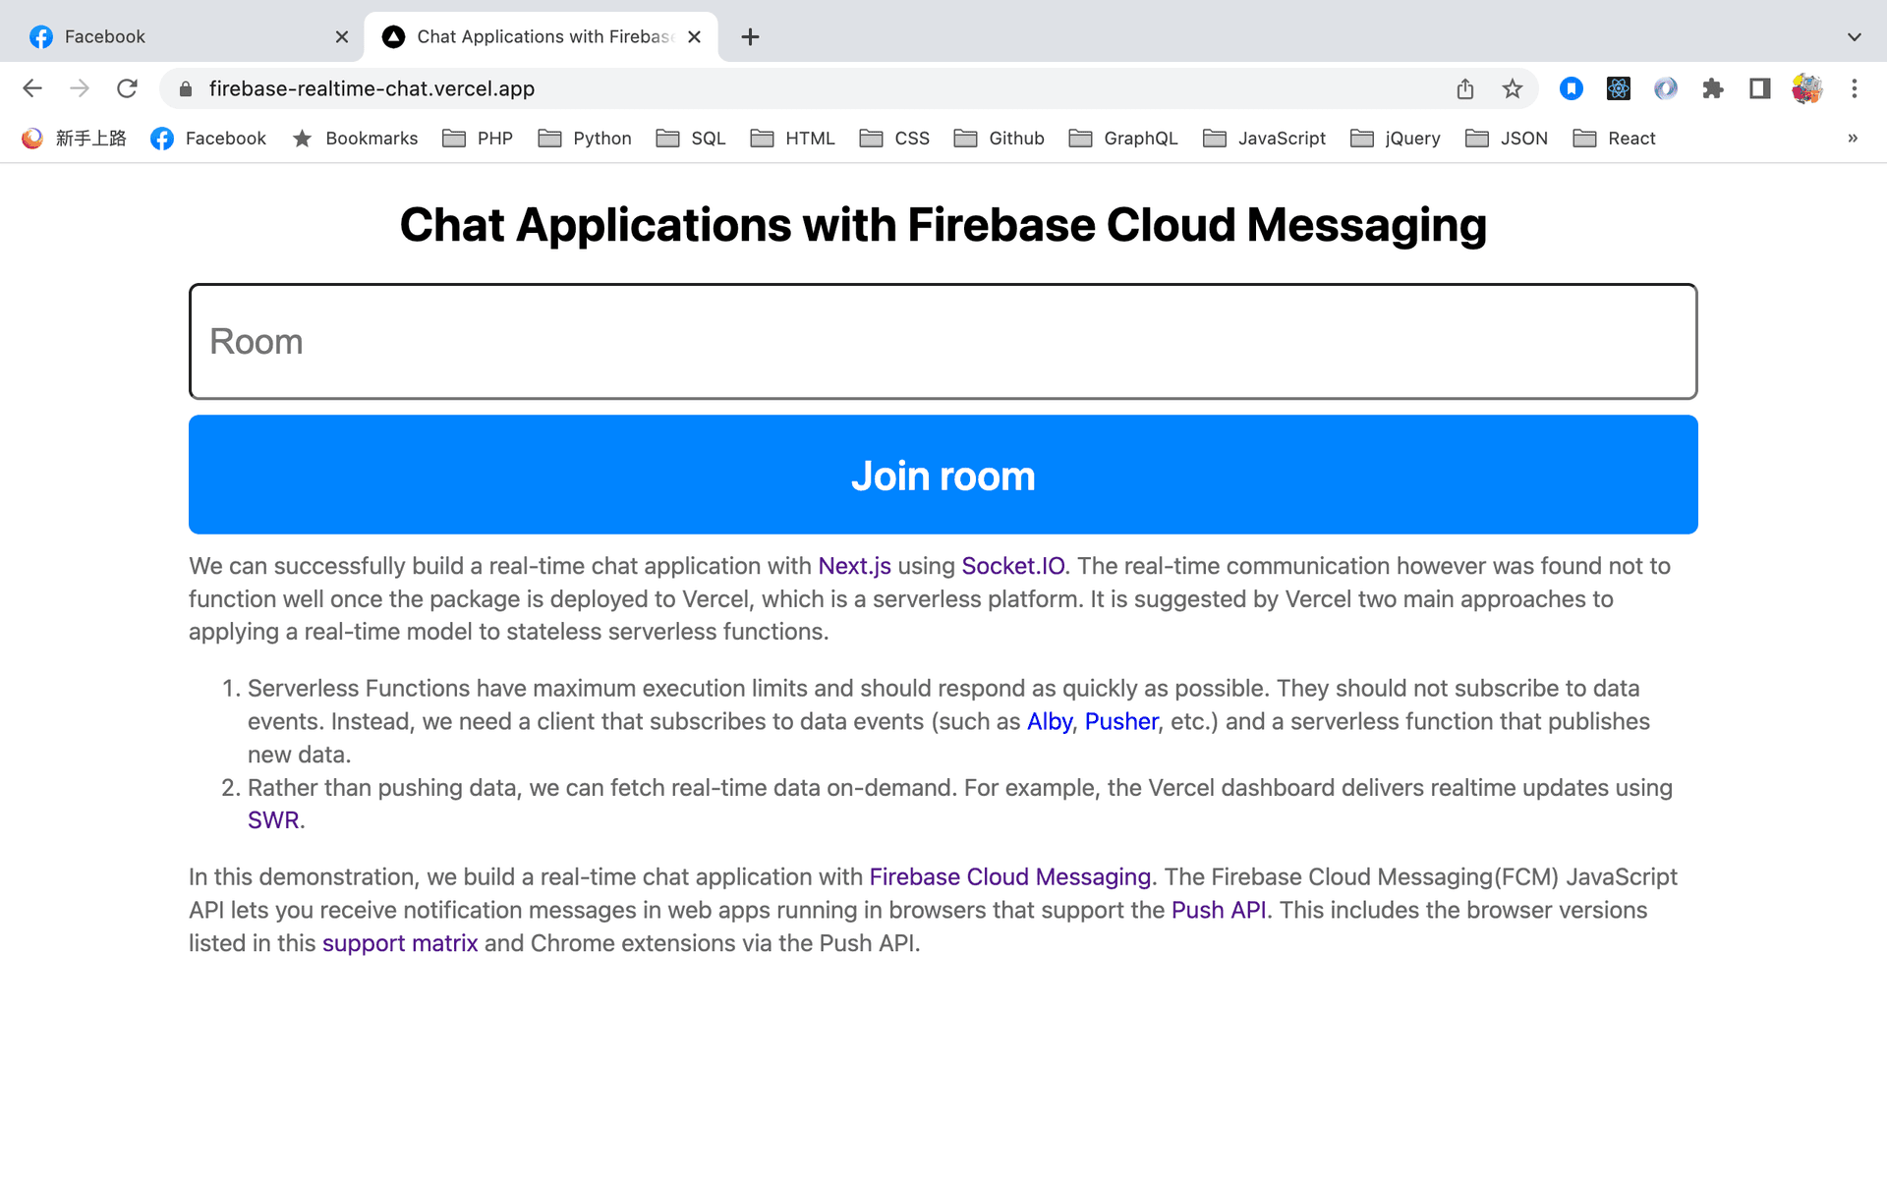This screenshot has width=1887, height=1179.
Task: Go back to previous page
Action: (x=32, y=88)
